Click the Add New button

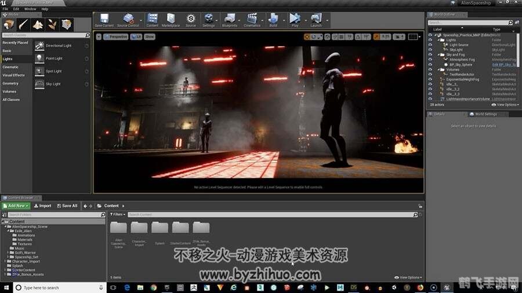[x=16, y=206]
